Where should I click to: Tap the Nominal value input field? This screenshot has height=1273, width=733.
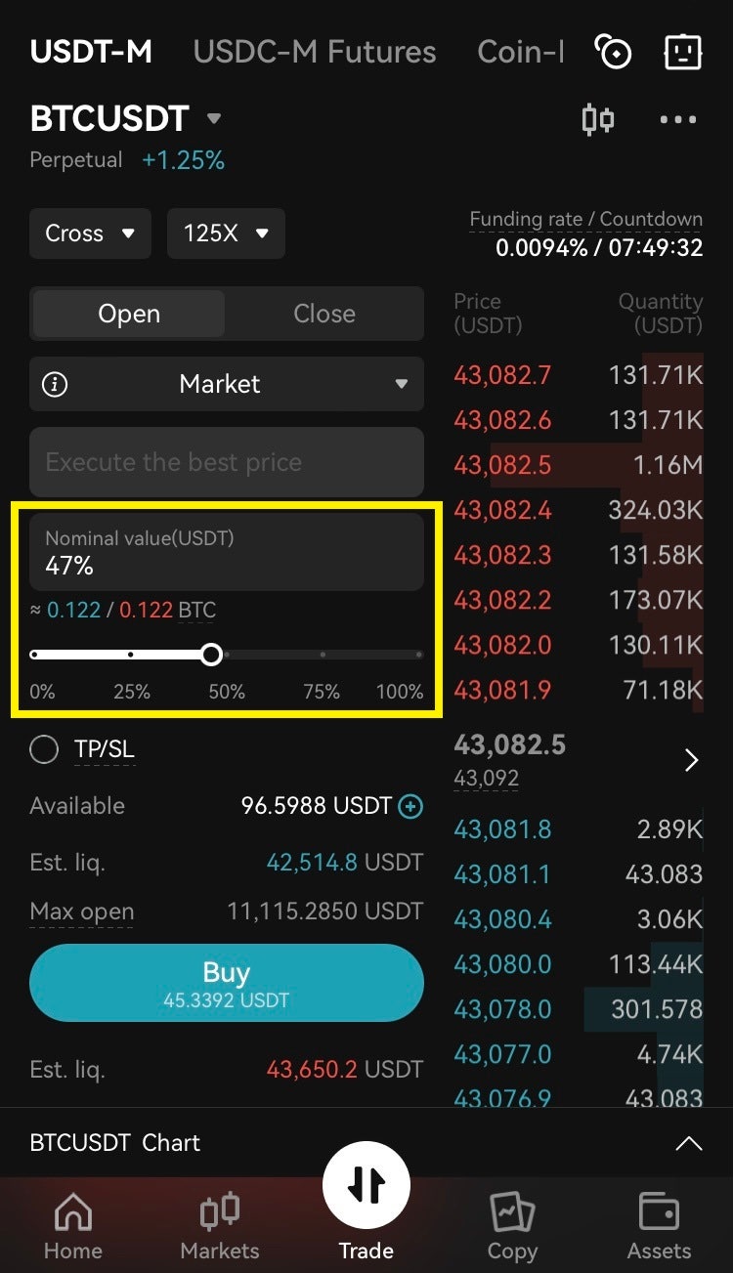(x=227, y=552)
